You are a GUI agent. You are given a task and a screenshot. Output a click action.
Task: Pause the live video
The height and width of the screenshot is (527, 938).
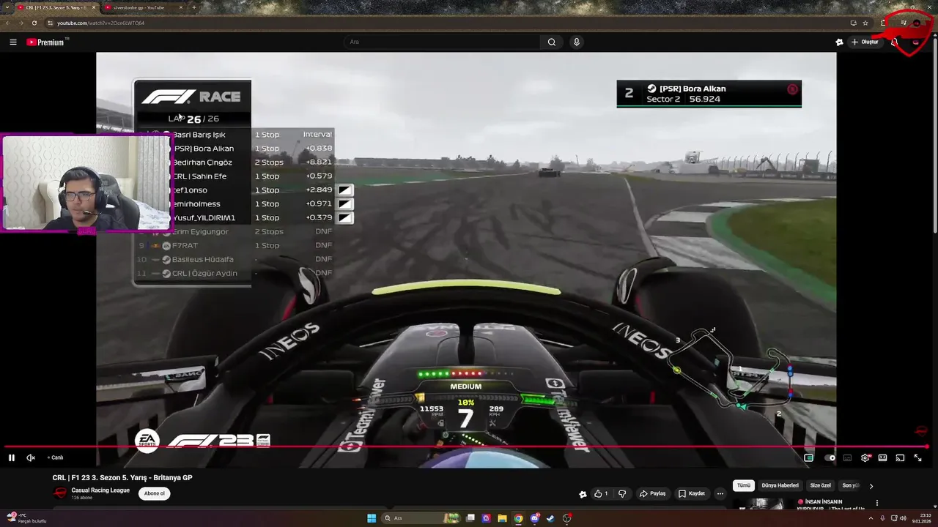pyautogui.click(x=12, y=458)
